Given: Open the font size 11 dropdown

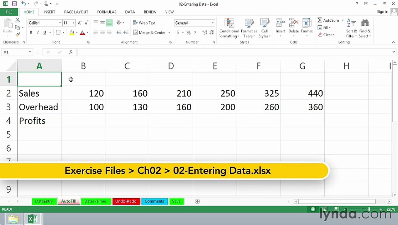Looking at the screenshot, I should pos(73,23).
